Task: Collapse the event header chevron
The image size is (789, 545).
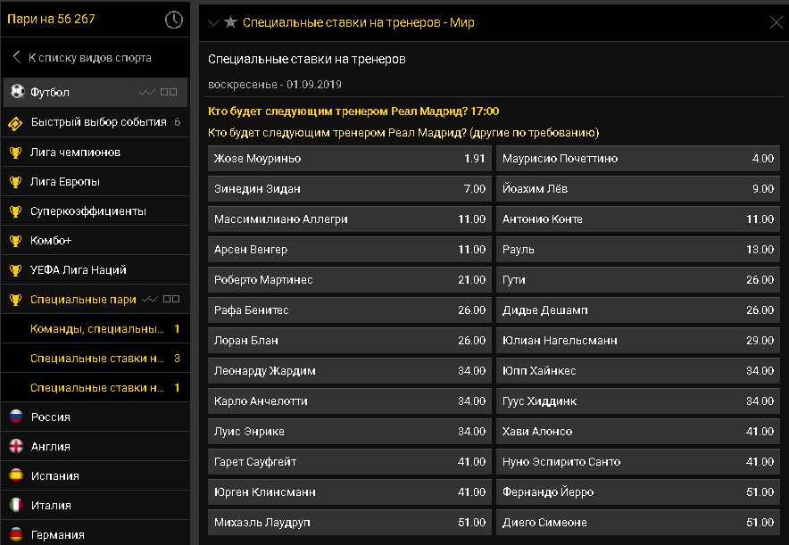Action: coord(214,22)
